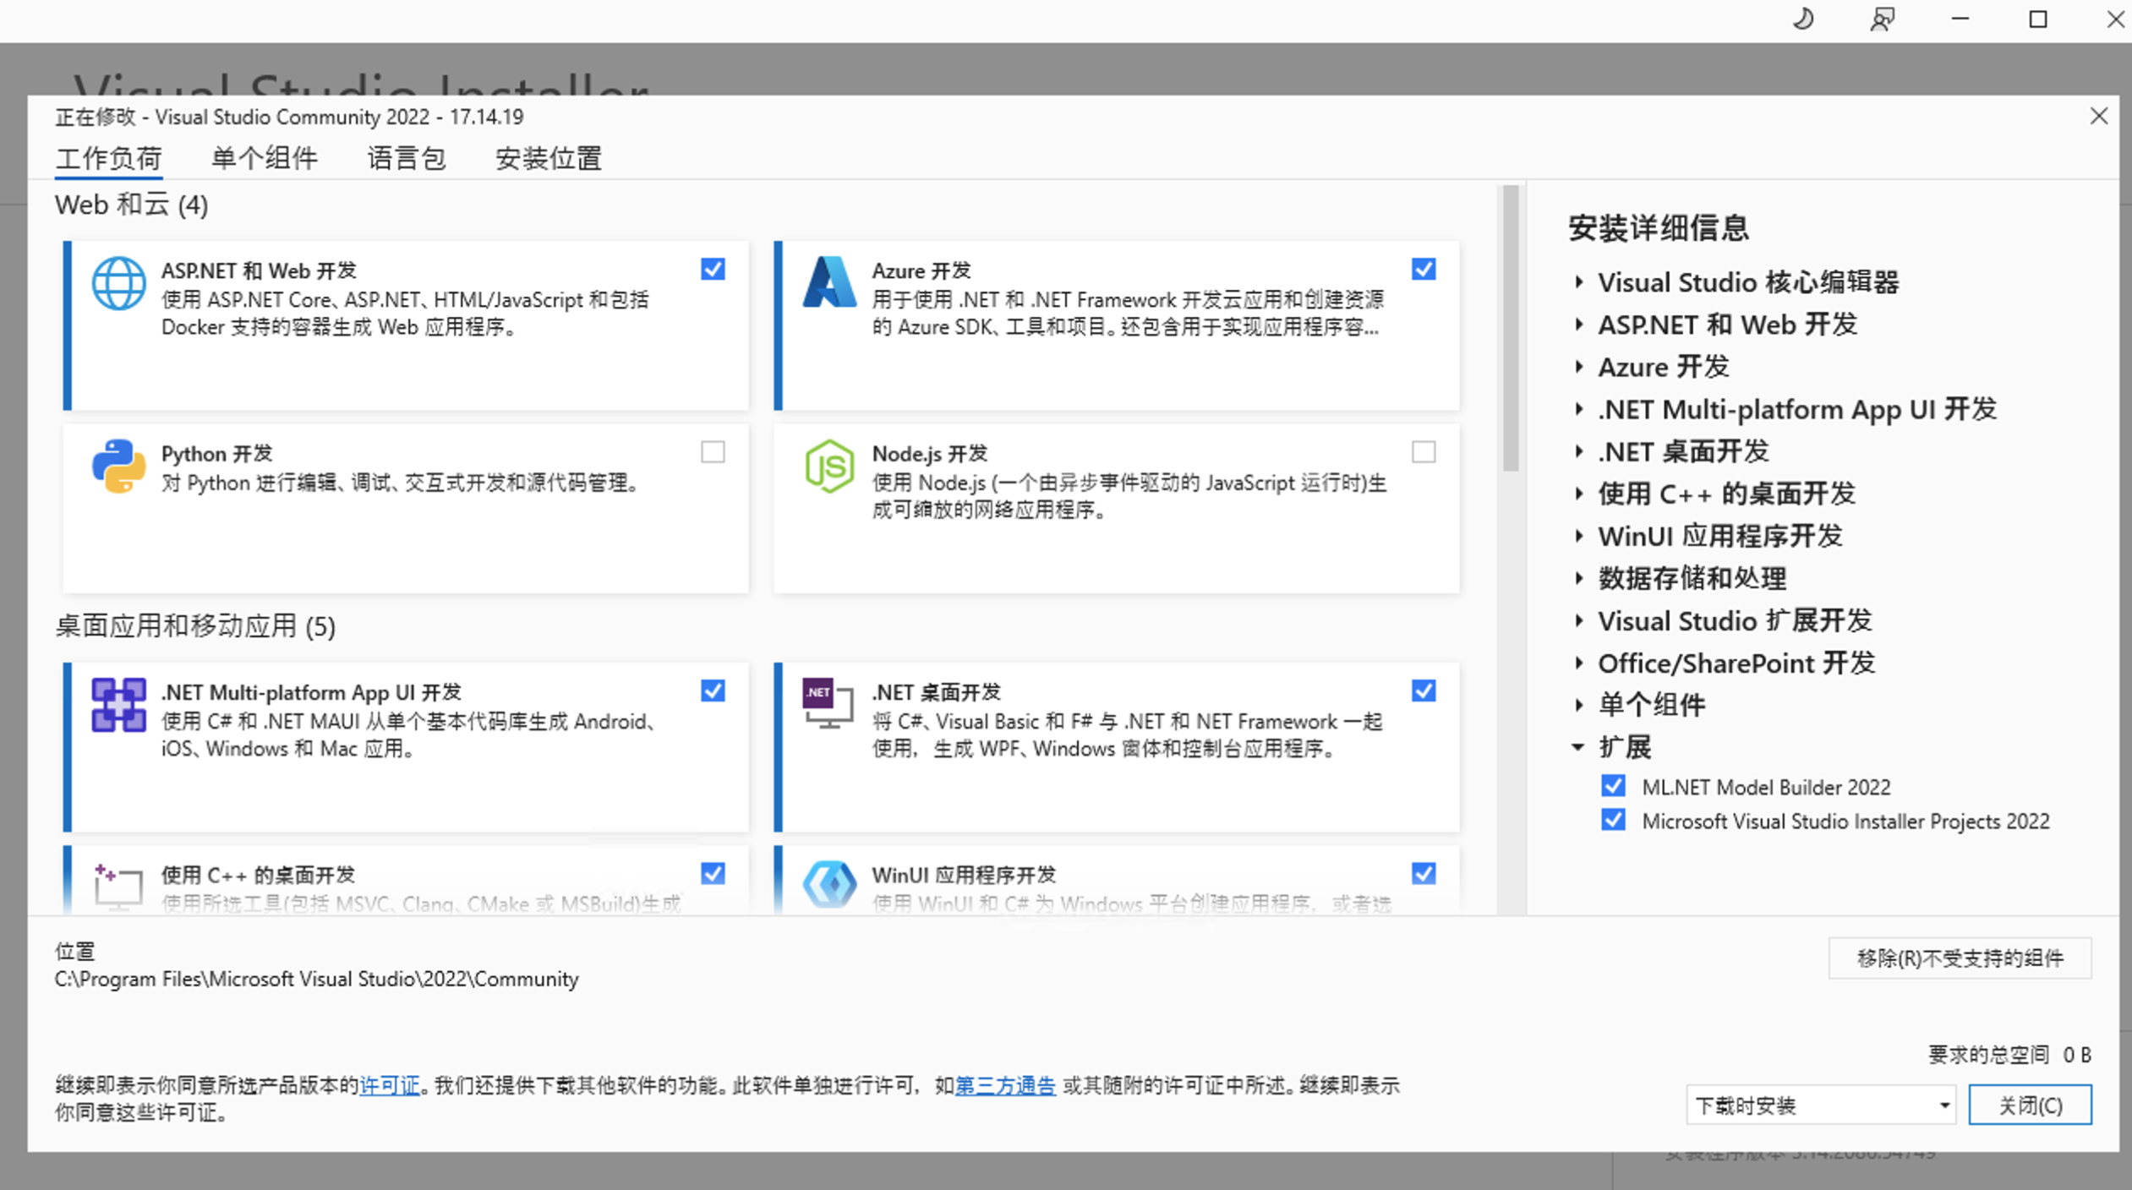Click the workloads list vertical scrollbar
The width and height of the screenshot is (2132, 1190).
click(1511, 330)
